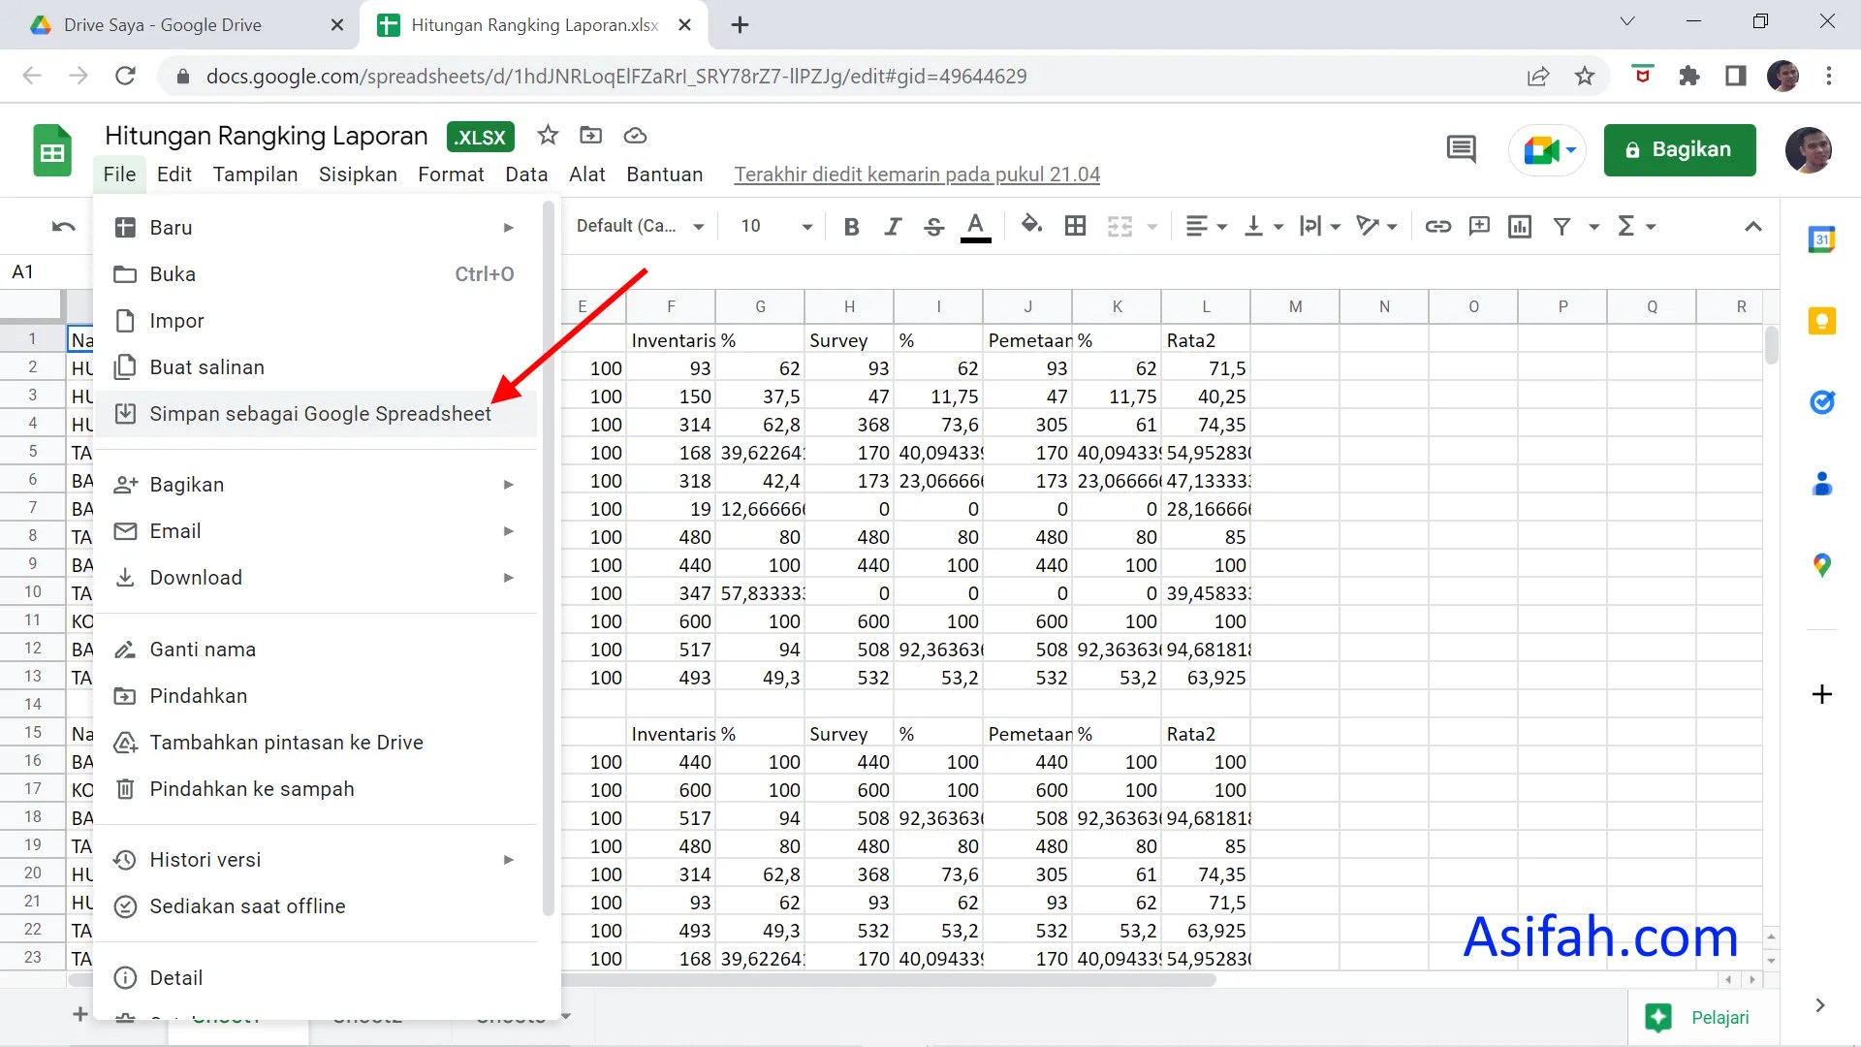Click the insert link icon
Screen dimensions: 1861x1047
click(1437, 226)
